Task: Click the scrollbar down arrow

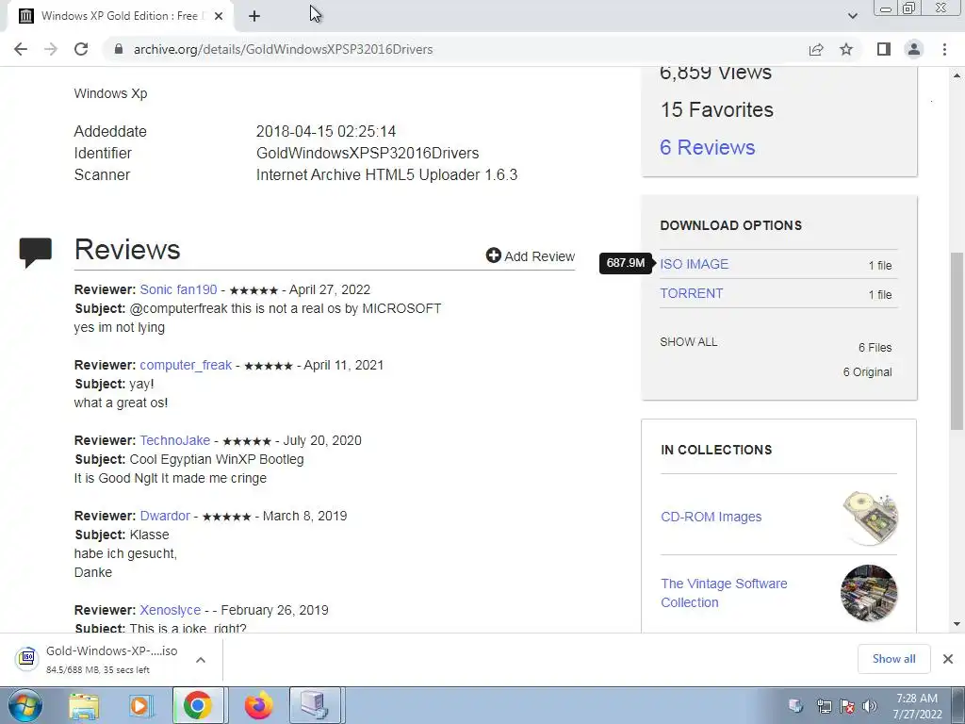Action: (x=957, y=624)
